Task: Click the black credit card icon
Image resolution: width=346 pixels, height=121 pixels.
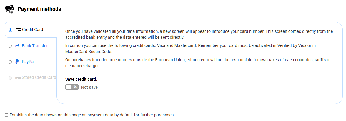Action: pos(18,30)
